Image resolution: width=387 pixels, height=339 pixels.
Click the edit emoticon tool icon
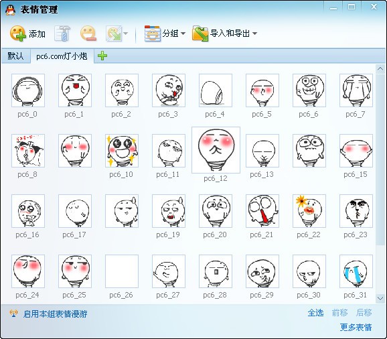tap(63, 33)
